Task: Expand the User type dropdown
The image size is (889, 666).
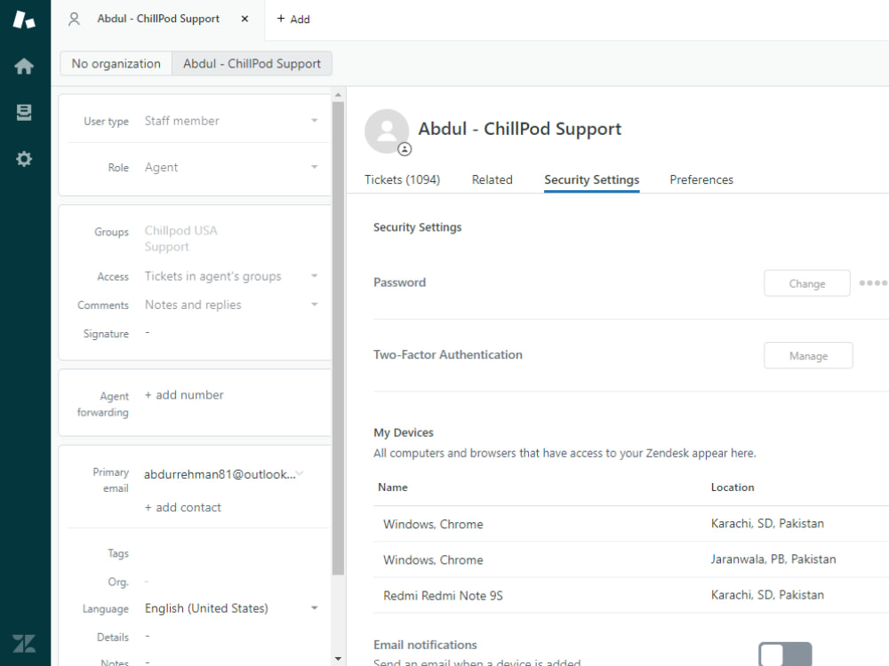Action: tap(231, 121)
